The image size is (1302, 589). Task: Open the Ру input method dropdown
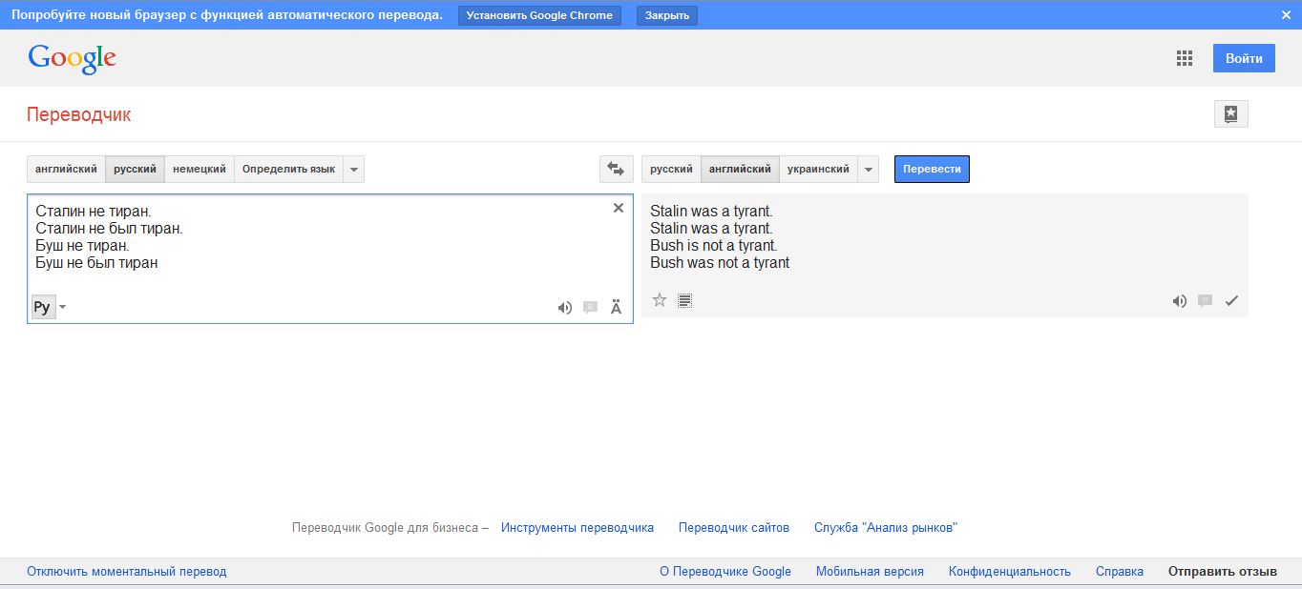coord(63,307)
